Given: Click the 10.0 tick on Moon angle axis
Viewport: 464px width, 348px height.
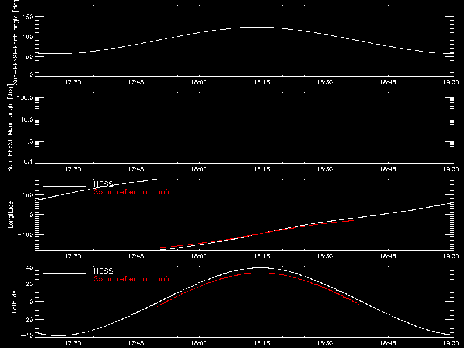Looking at the screenshot, I should pyautogui.click(x=27, y=119).
